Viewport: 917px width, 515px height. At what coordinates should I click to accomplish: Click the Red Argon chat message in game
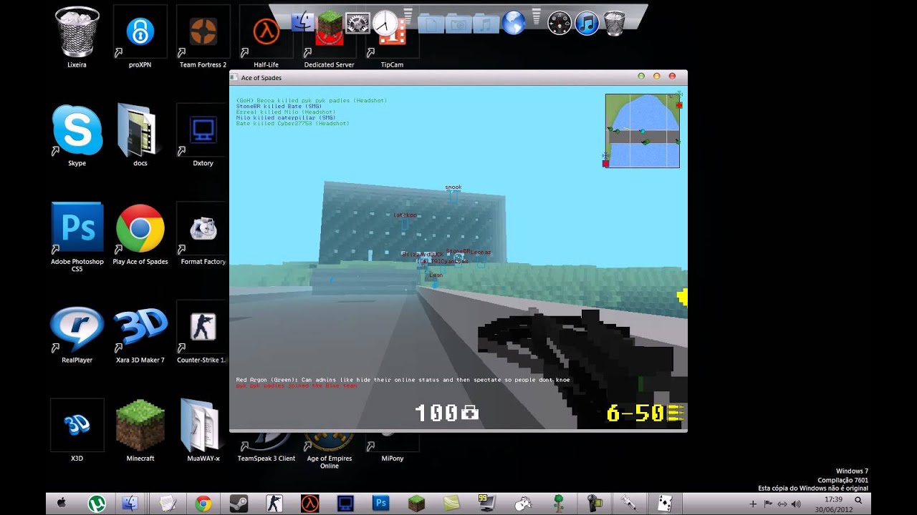403,380
